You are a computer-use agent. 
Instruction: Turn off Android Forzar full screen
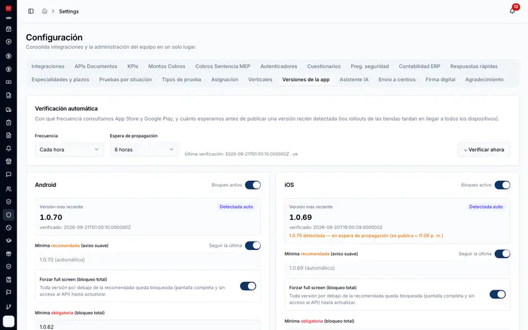(x=248, y=286)
